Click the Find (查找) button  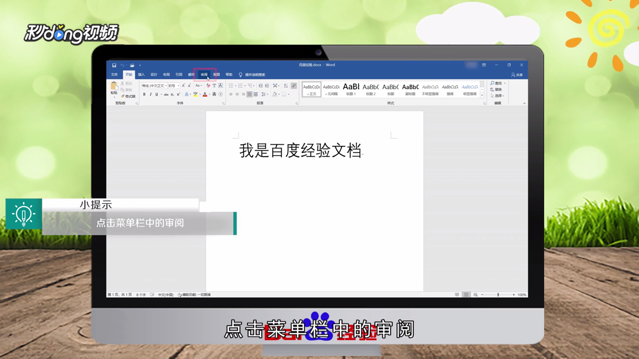tap(497, 83)
